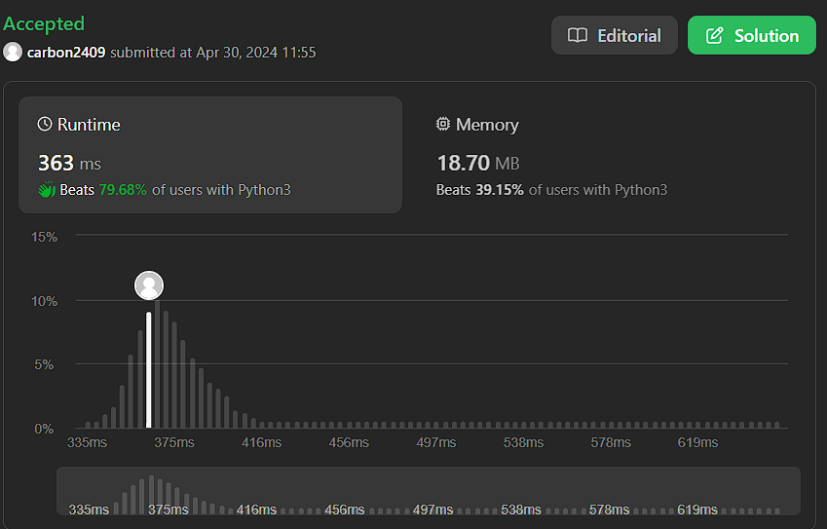
Task: Click the tallest gray bar in the distribution chart
Action: [158, 364]
